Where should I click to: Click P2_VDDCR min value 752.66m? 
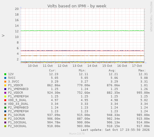pos(83,93)
